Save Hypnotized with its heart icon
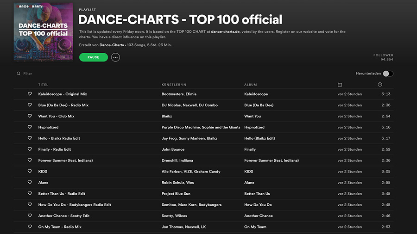 30,127
